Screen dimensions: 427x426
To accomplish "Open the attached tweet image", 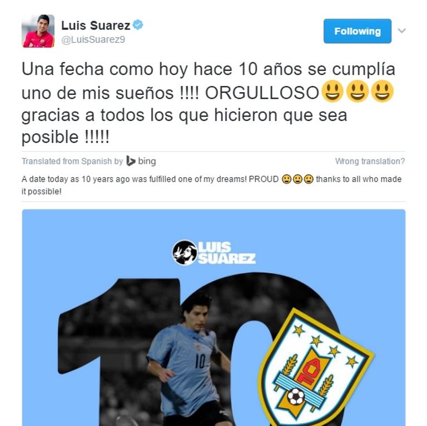I will pyautogui.click(x=213, y=318).
